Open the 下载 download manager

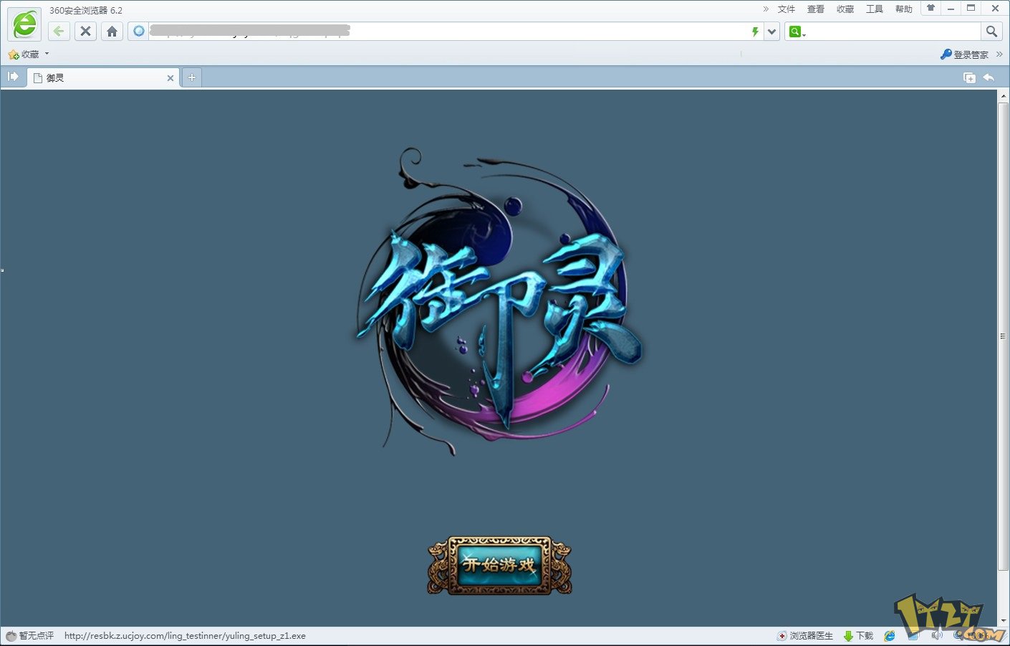coord(858,636)
